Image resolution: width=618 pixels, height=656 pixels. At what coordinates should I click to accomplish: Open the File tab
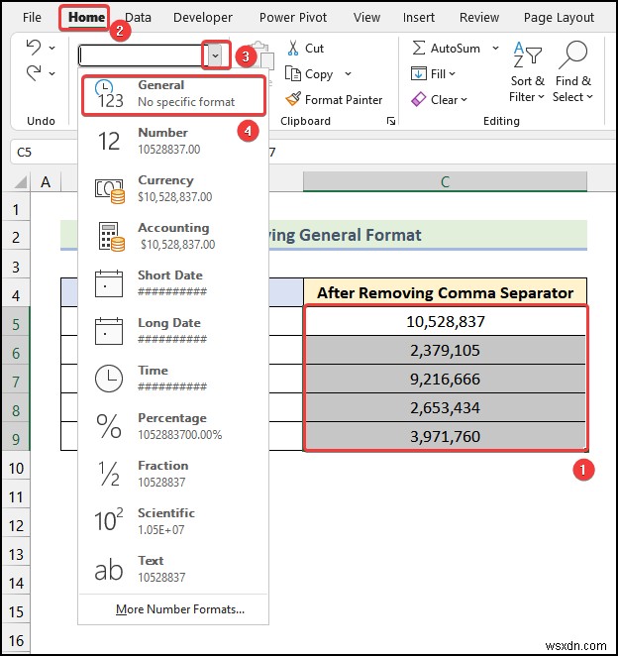(x=33, y=17)
